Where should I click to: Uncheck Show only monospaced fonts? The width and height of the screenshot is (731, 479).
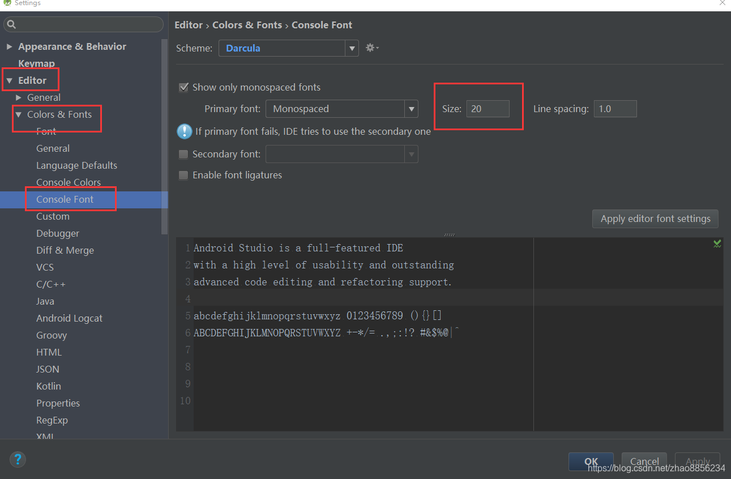point(183,87)
